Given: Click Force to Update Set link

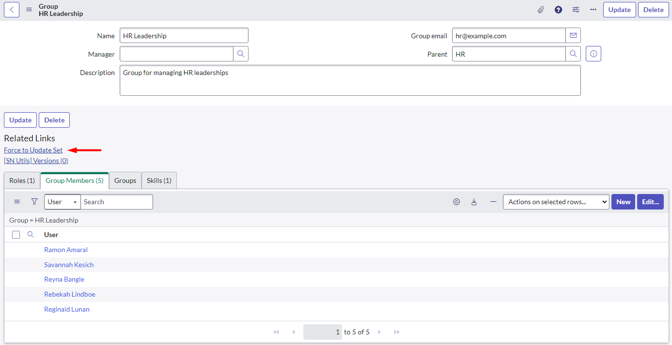Looking at the screenshot, I should coord(33,150).
